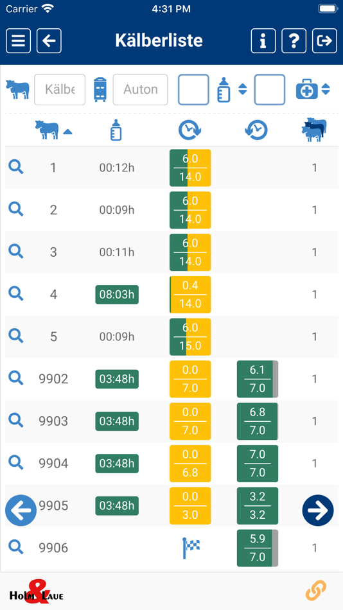Tap the logout icon in header

(x=325, y=41)
